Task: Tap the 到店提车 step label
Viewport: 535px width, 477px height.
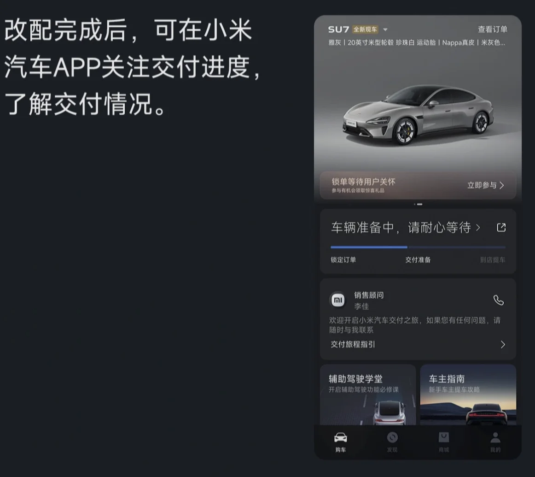Action: coord(493,260)
